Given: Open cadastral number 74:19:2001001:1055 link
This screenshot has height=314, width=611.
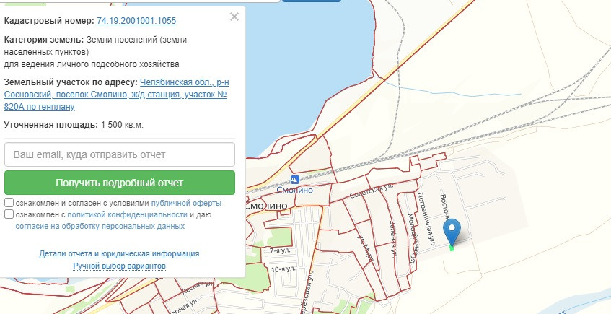Looking at the screenshot, I should point(136,21).
